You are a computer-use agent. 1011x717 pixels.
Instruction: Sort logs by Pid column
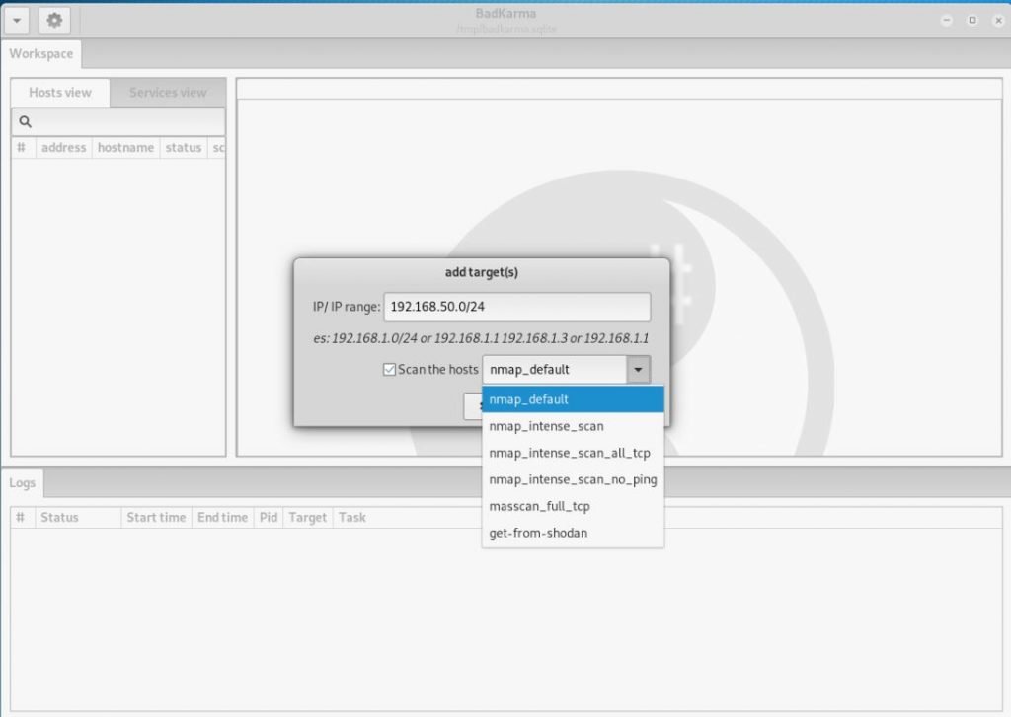click(x=269, y=518)
